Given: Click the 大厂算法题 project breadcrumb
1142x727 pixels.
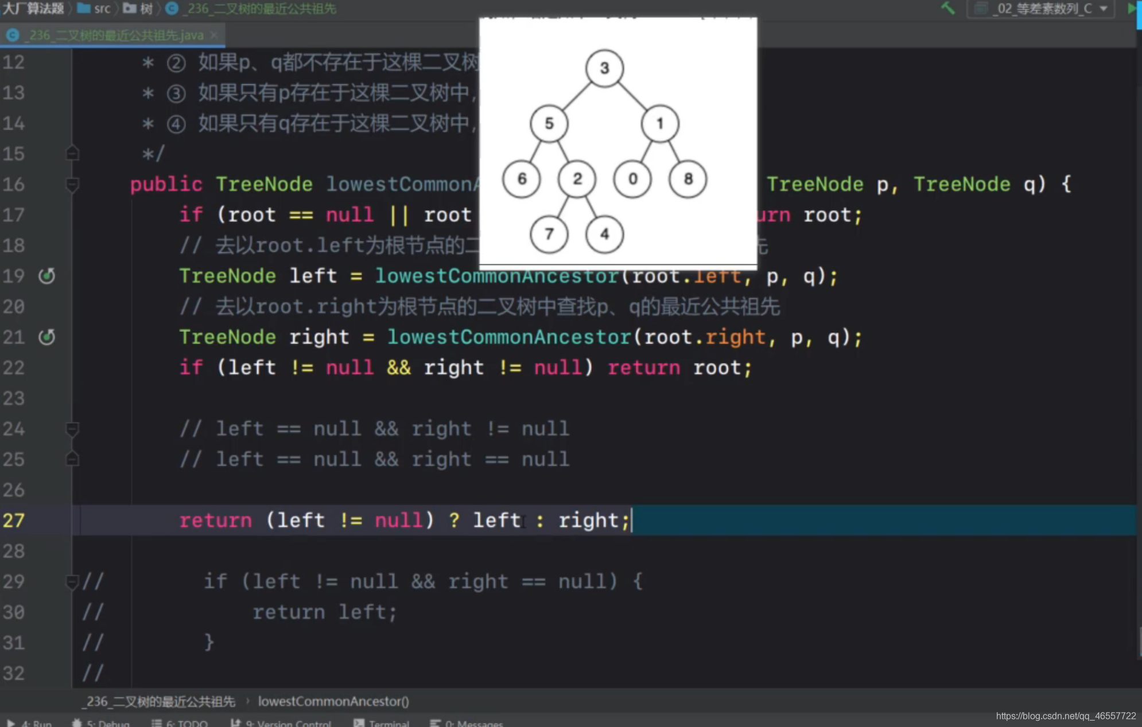Looking at the screenshot, I should click(33, 8).
